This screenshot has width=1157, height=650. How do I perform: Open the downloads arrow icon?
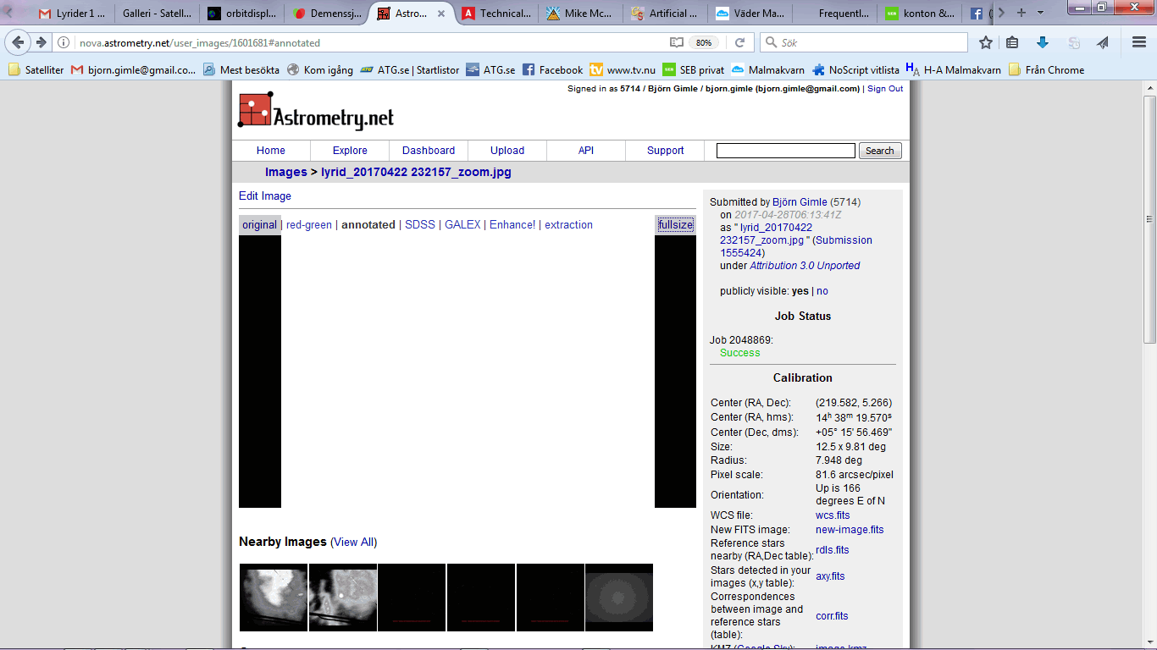click(x=1043, y=42)
